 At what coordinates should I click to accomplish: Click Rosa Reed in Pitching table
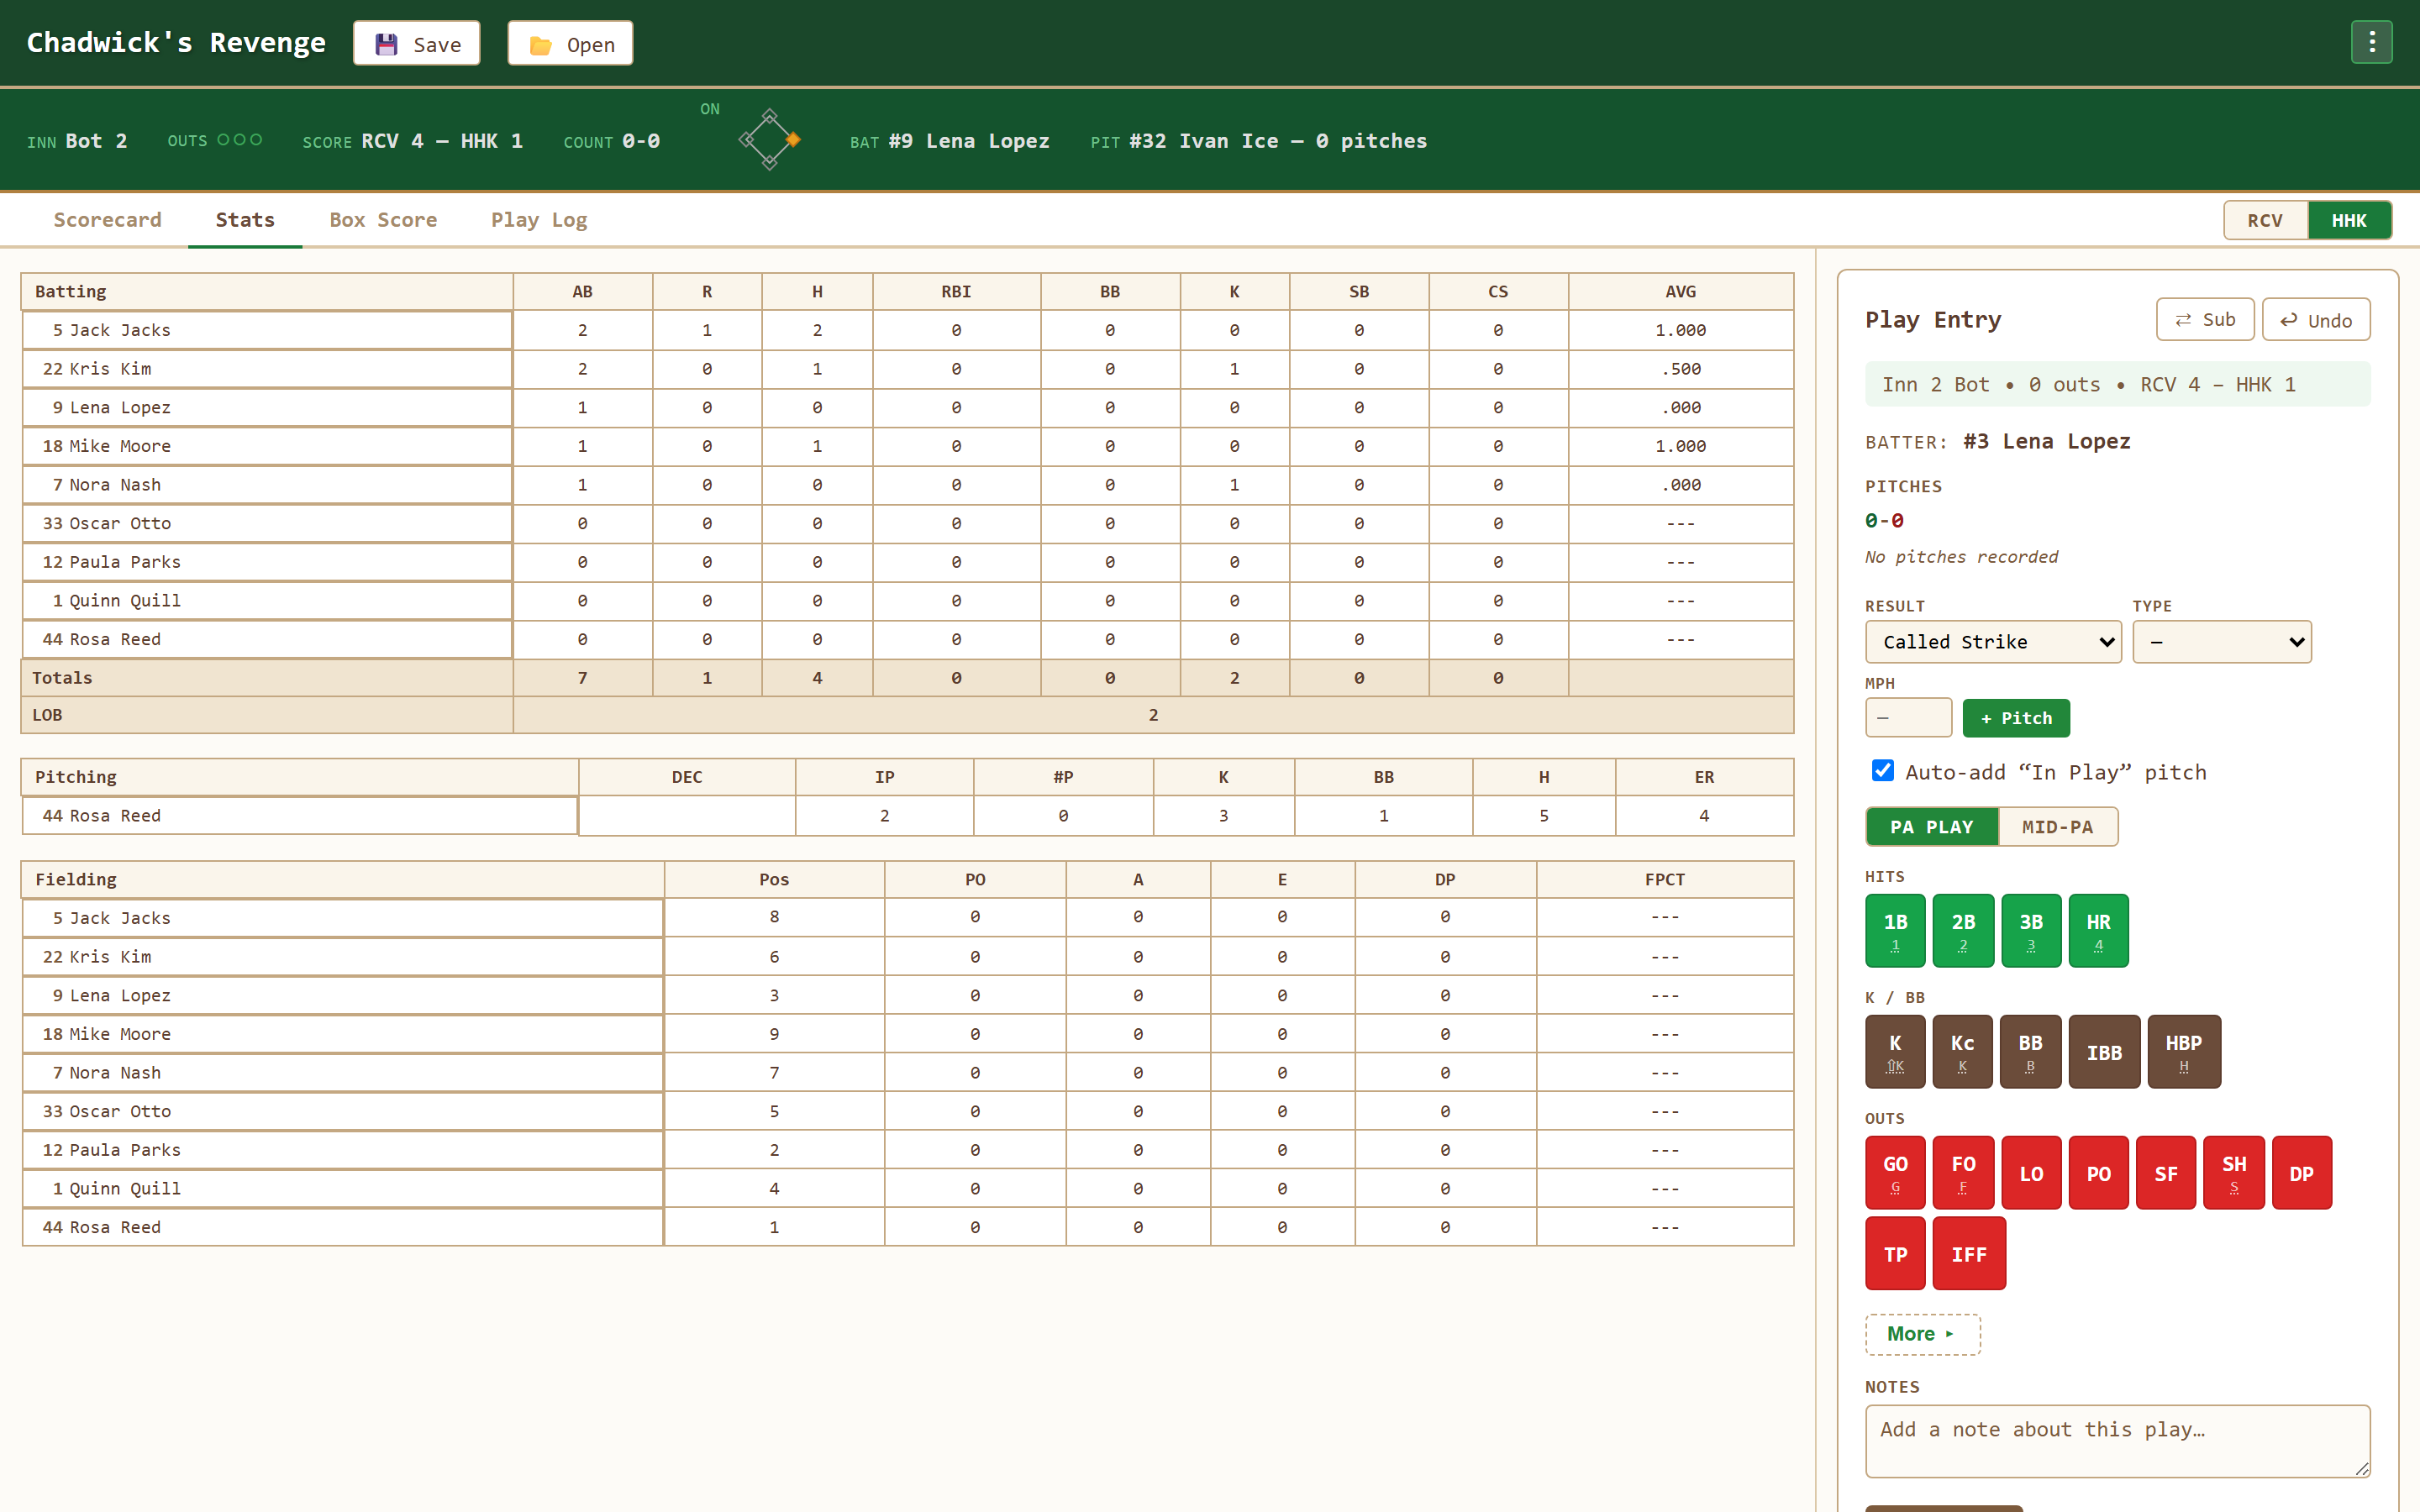(300, 816)
